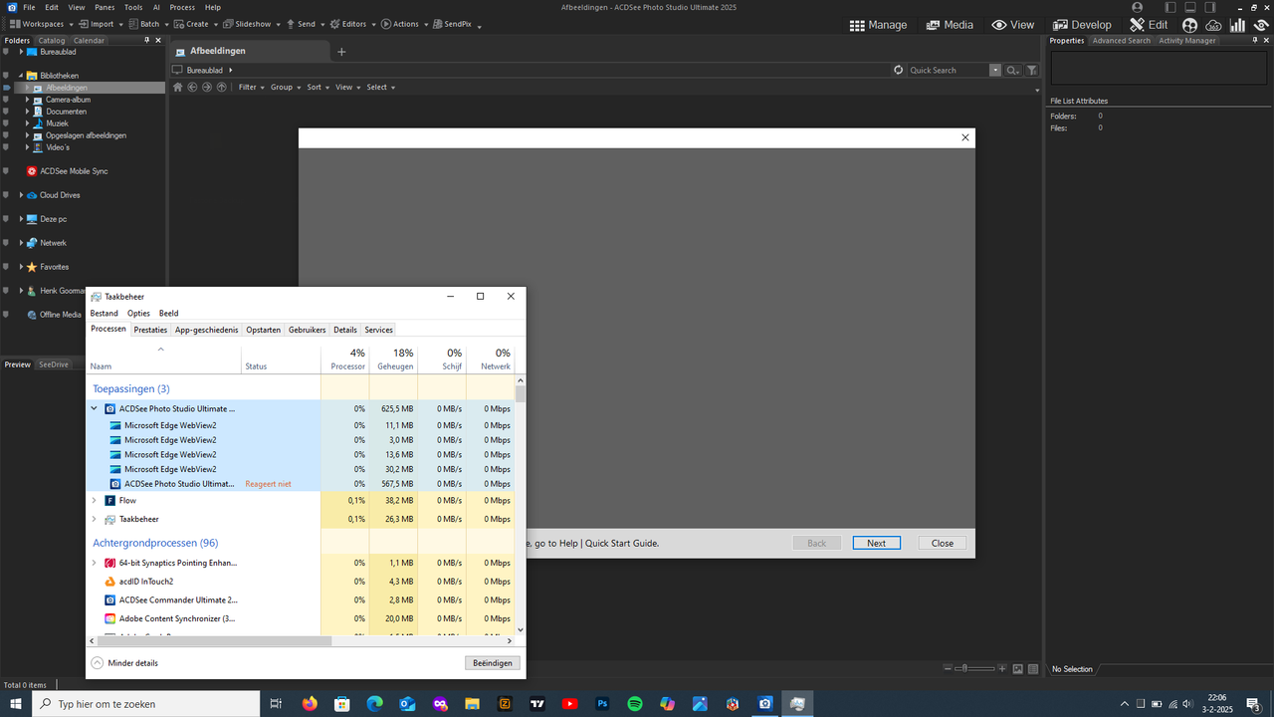Open Media mode

pyautogui.click(x=950, y=25)
